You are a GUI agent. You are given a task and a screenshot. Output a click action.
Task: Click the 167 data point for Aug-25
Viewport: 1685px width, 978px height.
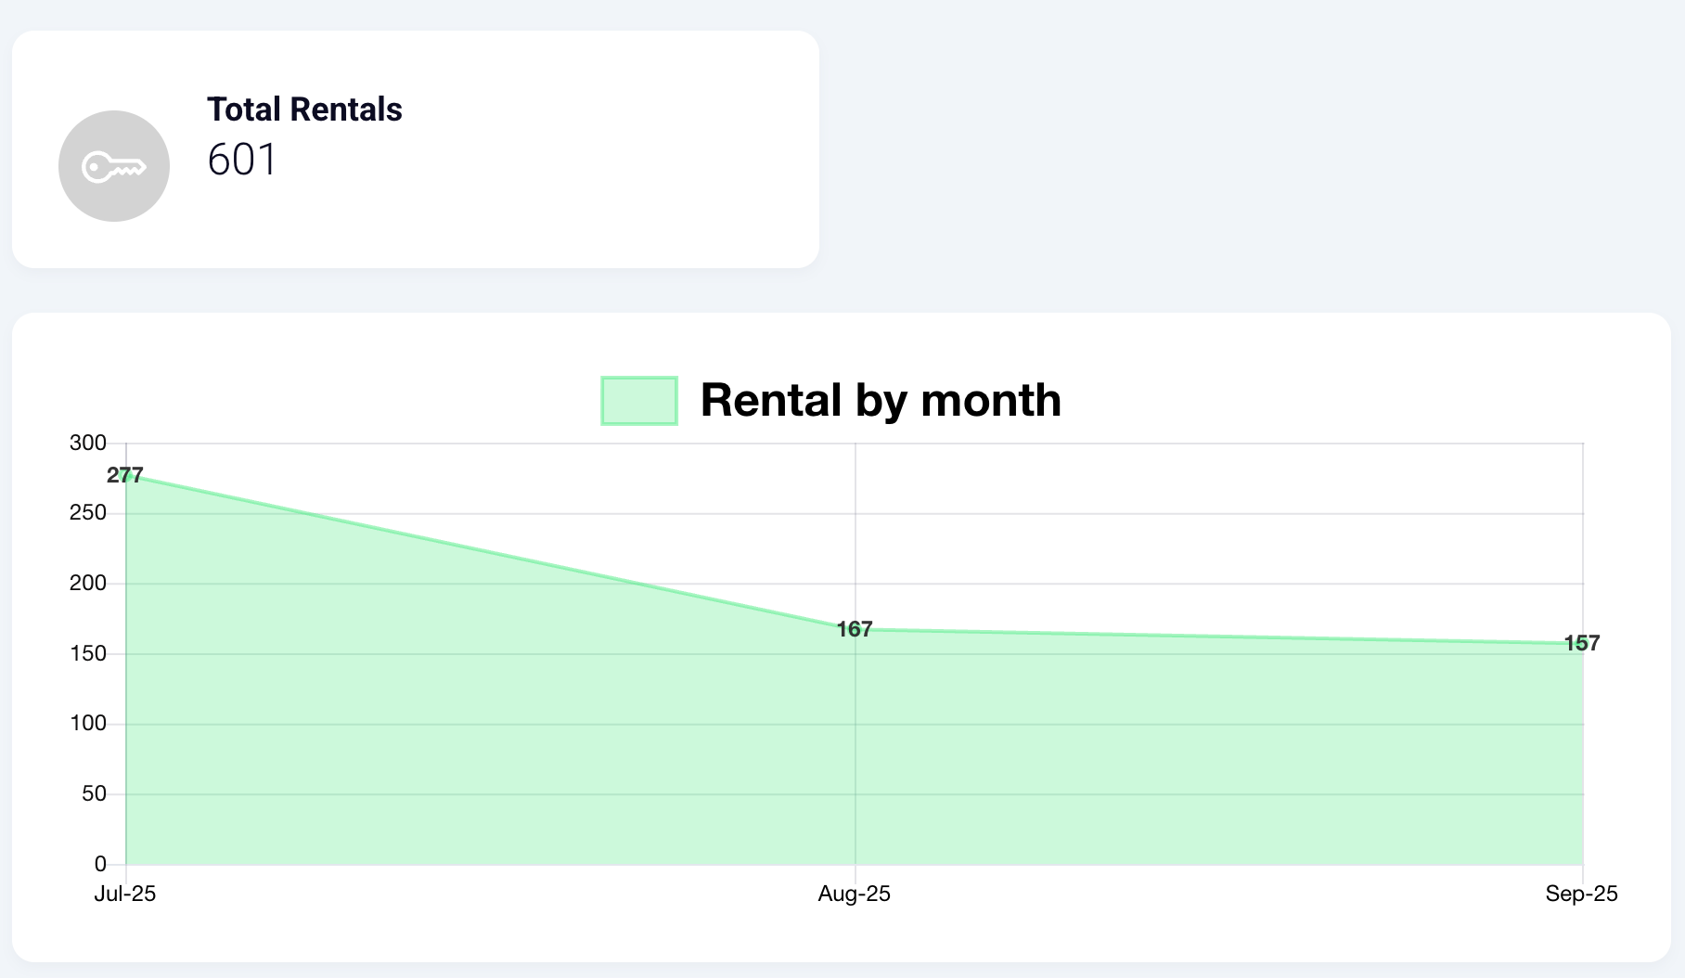855,630
